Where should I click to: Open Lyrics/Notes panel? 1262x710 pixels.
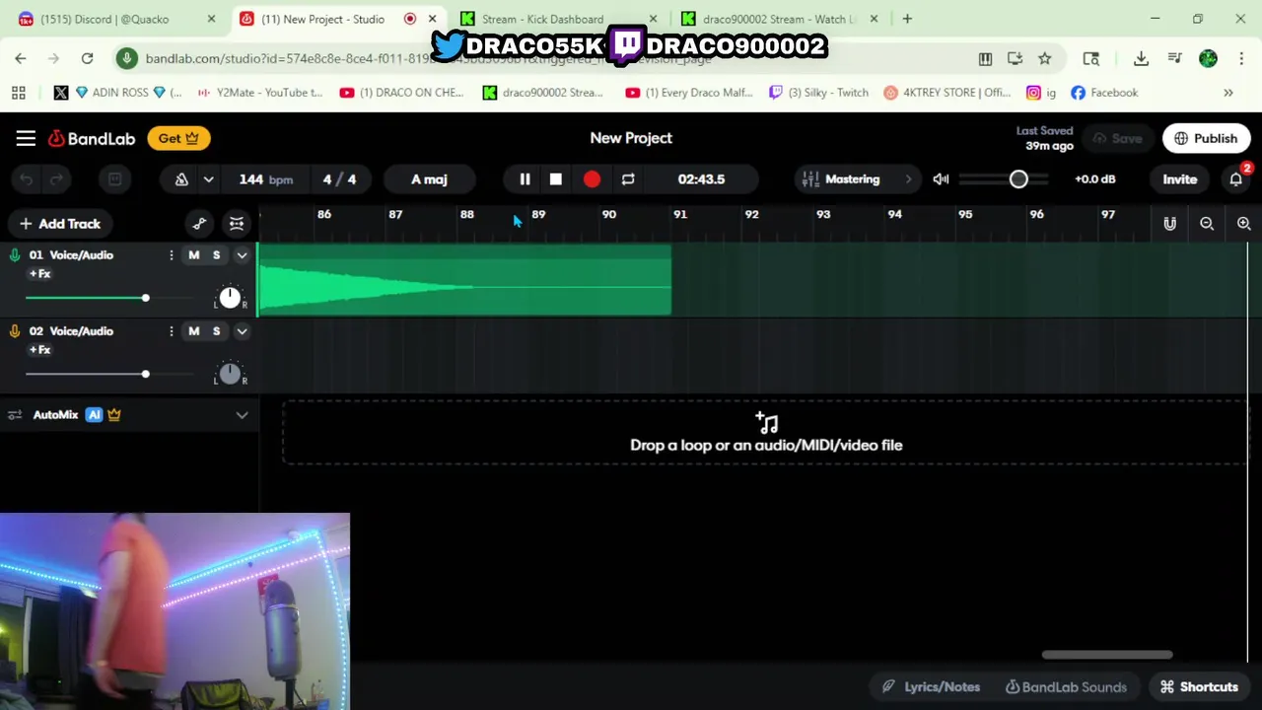(x=932, y=687)
